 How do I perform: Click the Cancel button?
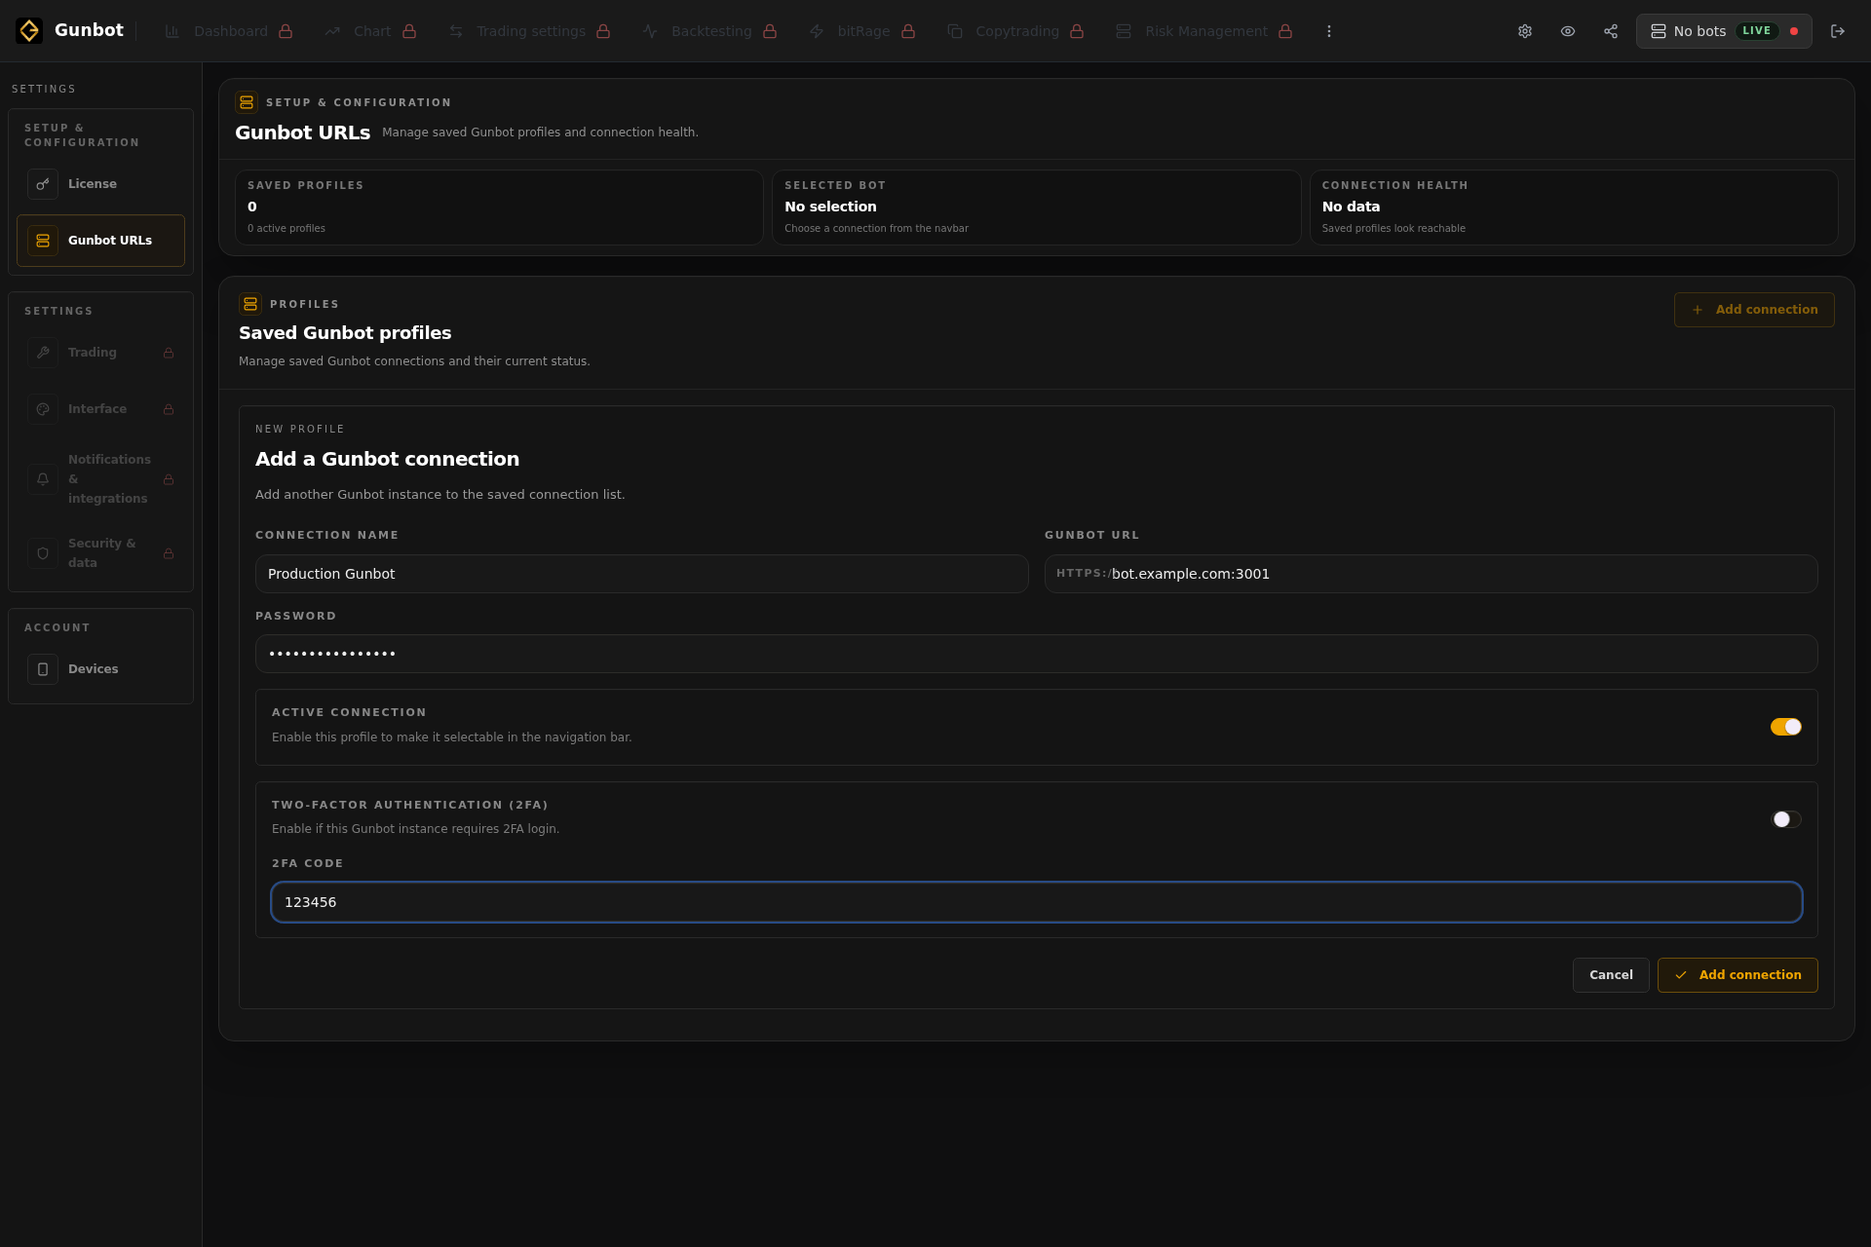point(1611,975)
